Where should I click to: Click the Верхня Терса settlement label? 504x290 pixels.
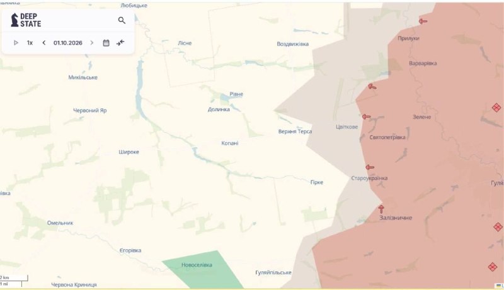click(295, 131)
